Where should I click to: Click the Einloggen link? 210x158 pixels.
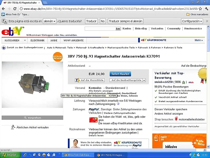(47, 35)
